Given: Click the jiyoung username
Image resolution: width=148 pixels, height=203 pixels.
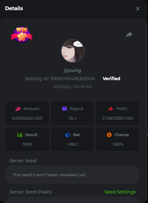Looking at the screenshot, I should pyautogui.click(x=72, y=70).
